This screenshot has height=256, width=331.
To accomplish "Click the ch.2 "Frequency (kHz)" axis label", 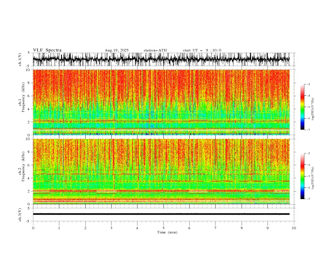I will 23,166.
